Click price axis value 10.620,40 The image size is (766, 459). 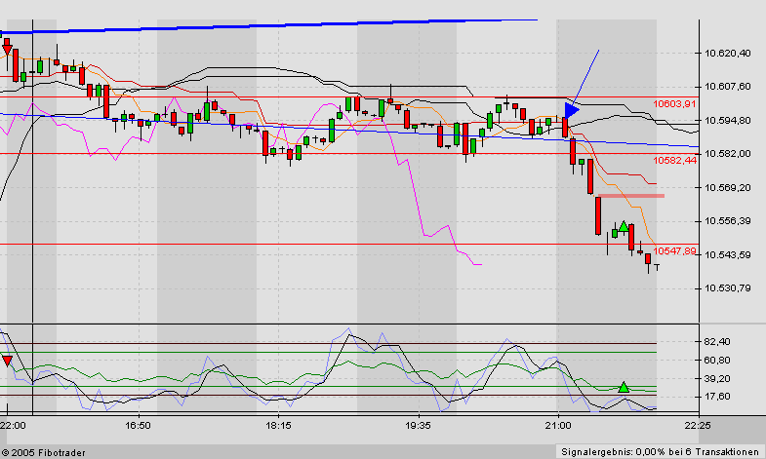point(727,54)
